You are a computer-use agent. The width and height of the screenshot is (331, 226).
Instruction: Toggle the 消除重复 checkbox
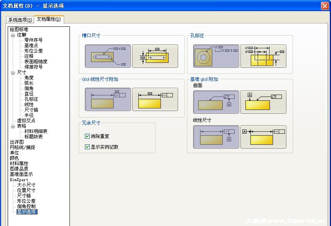(87, 136)
